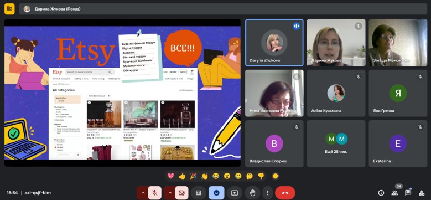Send the thumbs up reaction

click(182, 176)
